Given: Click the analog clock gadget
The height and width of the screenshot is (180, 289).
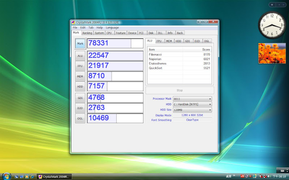Looking at the screenshot, I should (272, 25).
